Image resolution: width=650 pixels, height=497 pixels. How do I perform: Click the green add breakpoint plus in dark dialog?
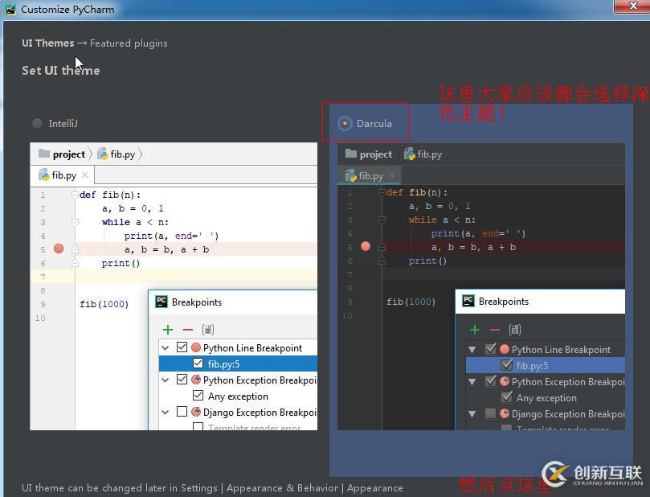click(475, 330)
